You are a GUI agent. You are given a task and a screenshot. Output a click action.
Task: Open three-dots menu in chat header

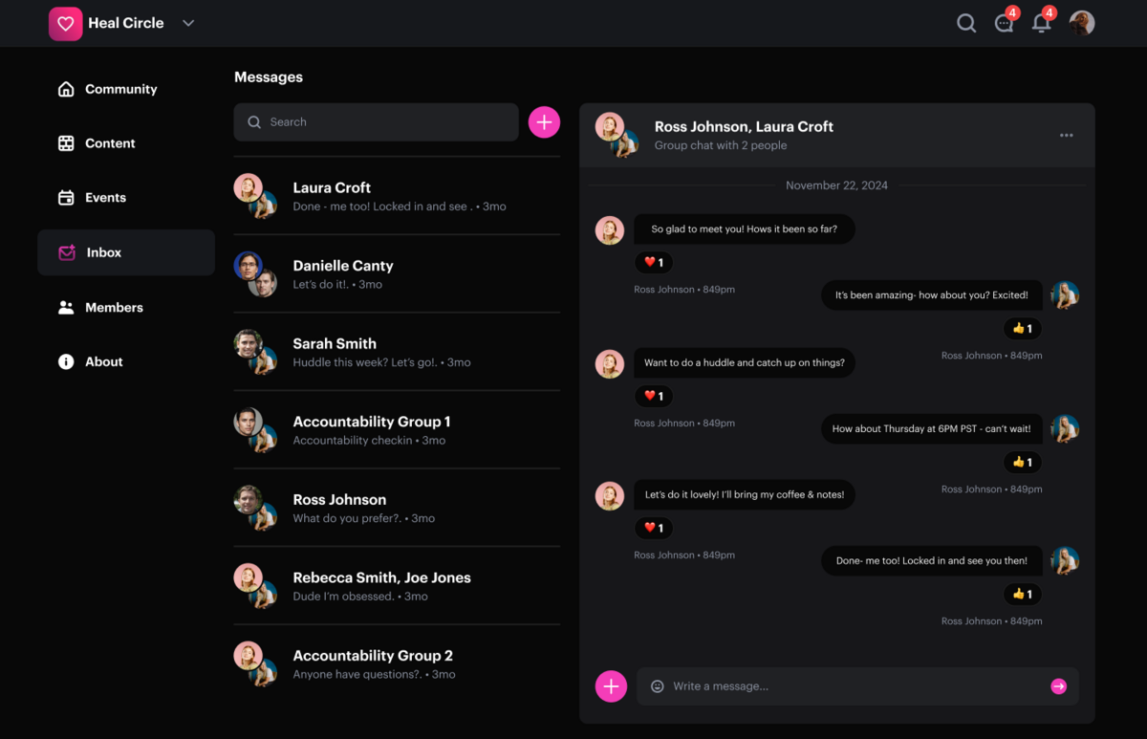tap(1067, 136)
